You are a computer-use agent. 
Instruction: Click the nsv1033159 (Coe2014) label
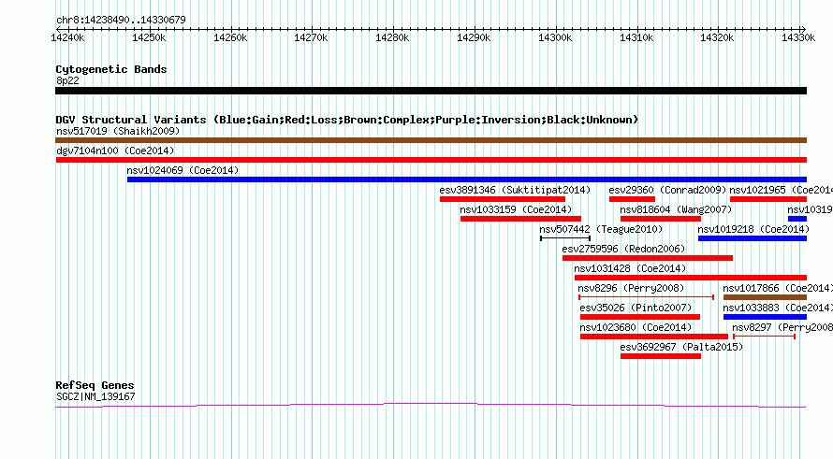pos(516,209)
